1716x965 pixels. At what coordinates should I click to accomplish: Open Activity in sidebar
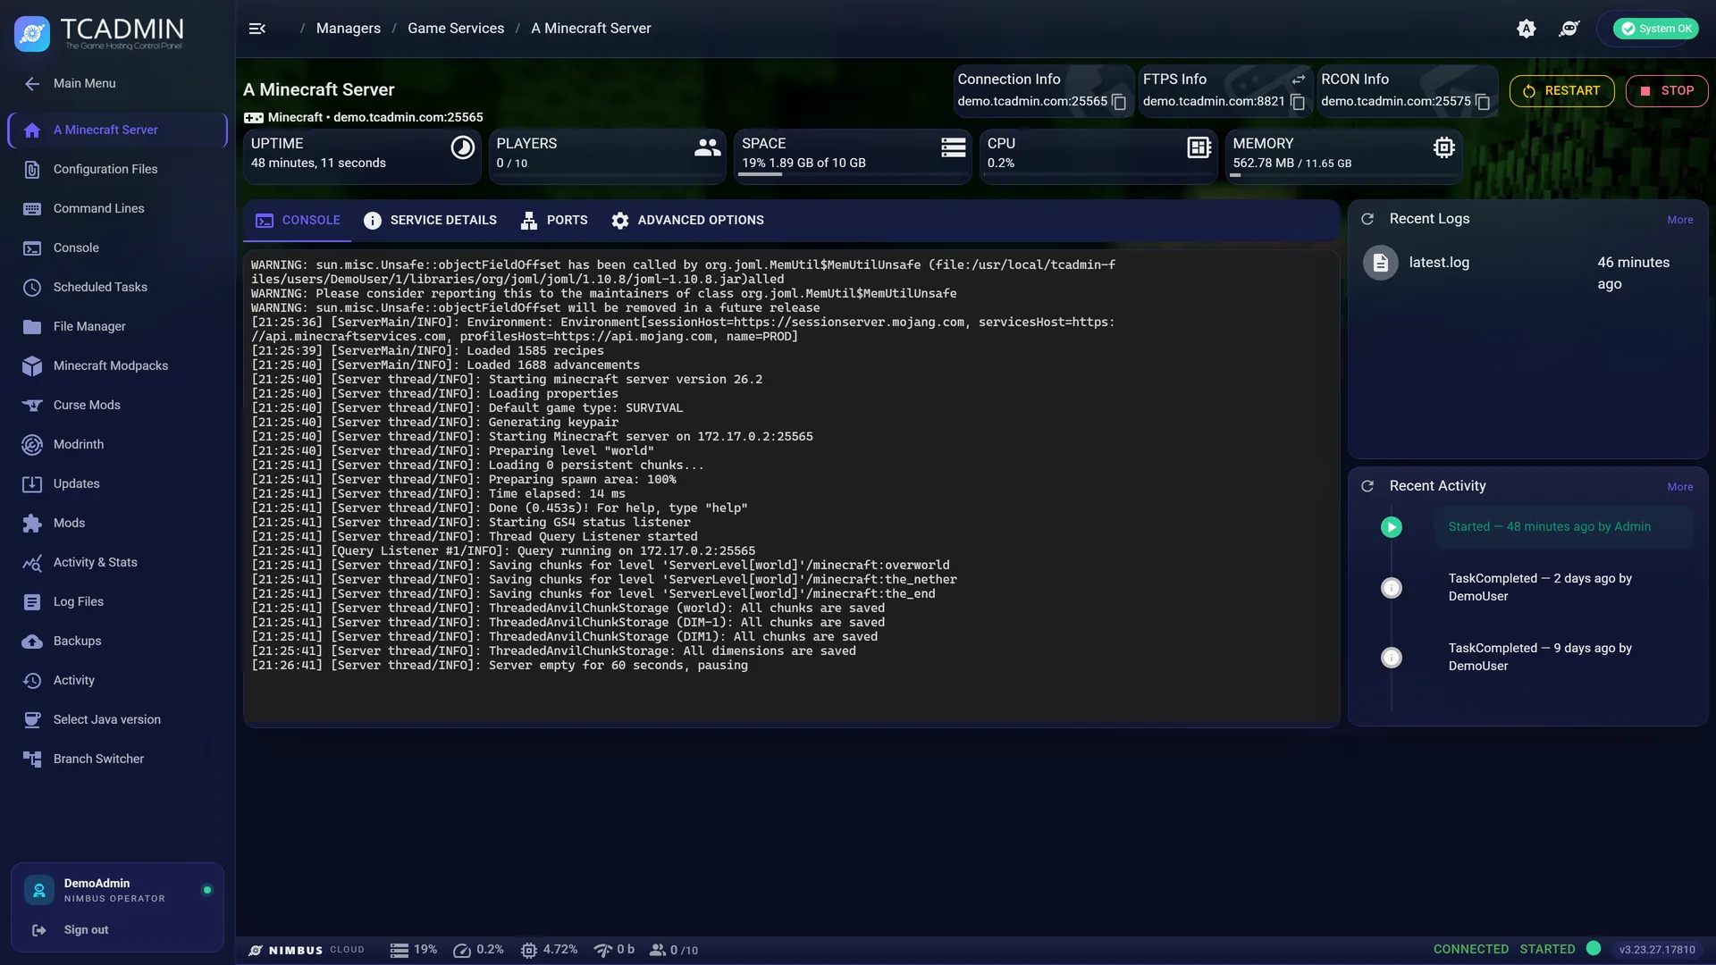click(117, 681)
